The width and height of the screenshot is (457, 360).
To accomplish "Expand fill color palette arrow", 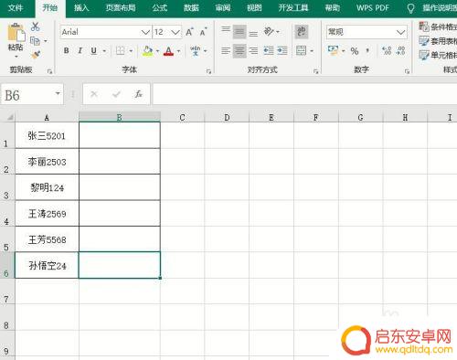I will tap(157, 51).
